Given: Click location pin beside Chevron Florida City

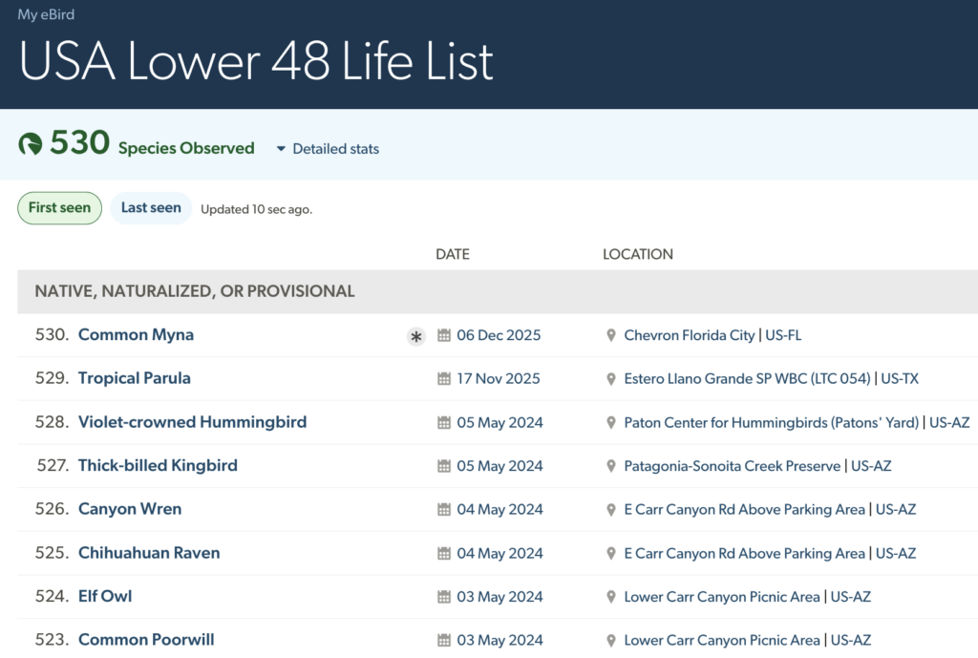Looking at the screenshot, I should (611, 335).
